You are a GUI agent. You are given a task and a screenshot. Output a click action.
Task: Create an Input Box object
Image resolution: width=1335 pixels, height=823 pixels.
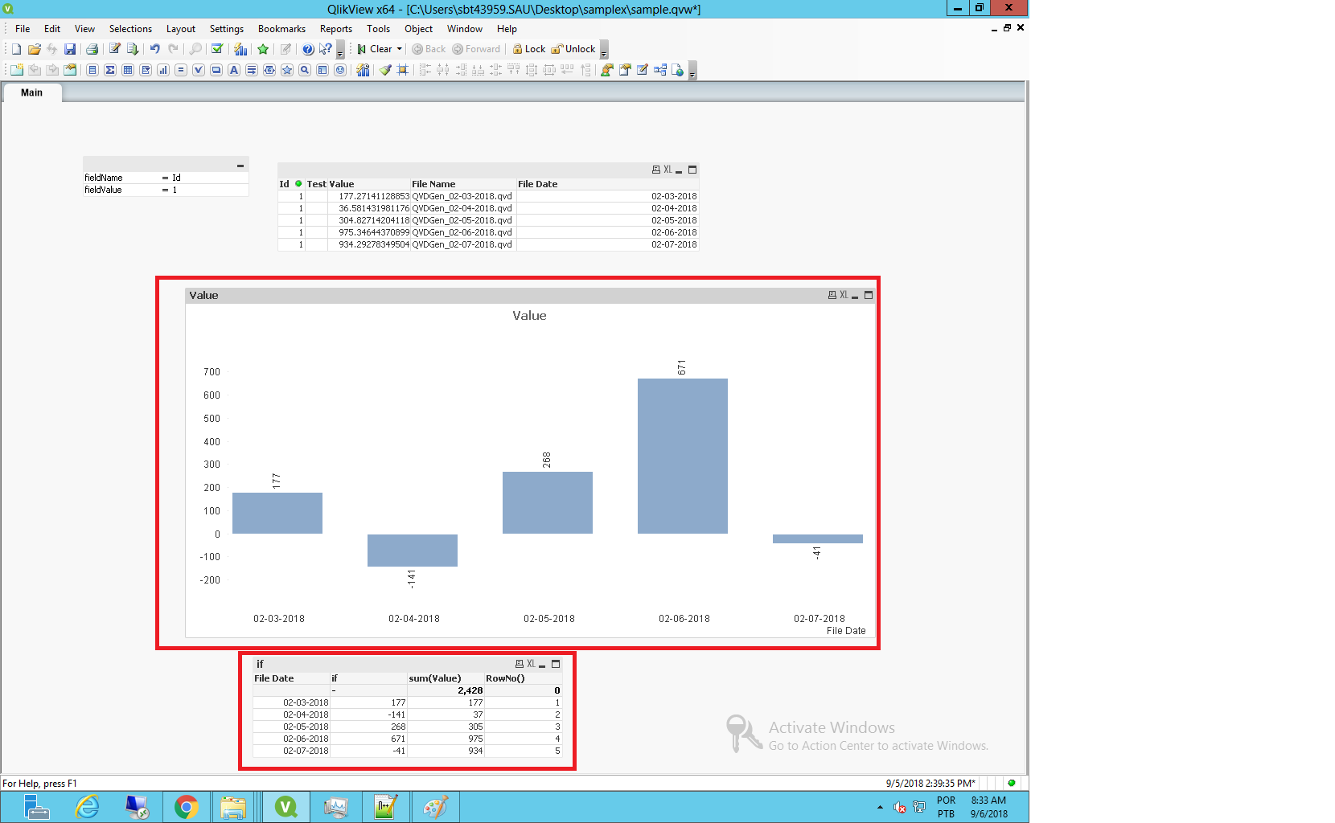coord(181,70)
